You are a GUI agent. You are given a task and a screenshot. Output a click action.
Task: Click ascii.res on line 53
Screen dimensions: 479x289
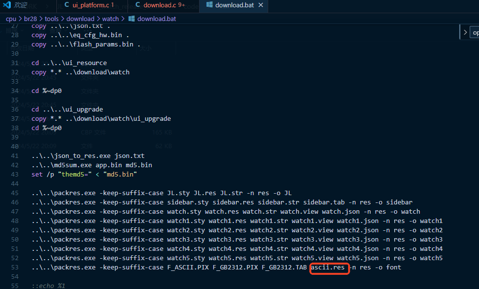tap(328, 267)
